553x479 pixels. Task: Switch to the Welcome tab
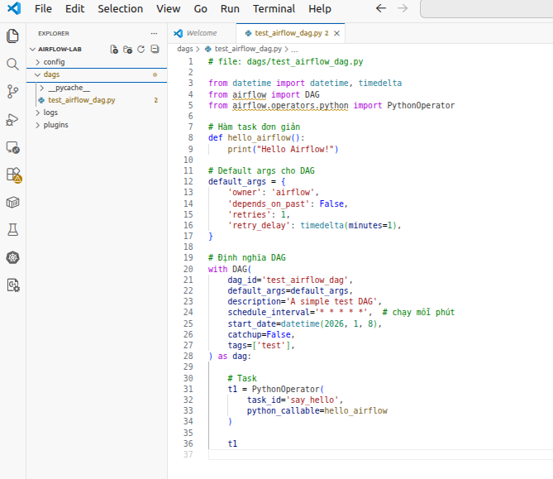201,33
